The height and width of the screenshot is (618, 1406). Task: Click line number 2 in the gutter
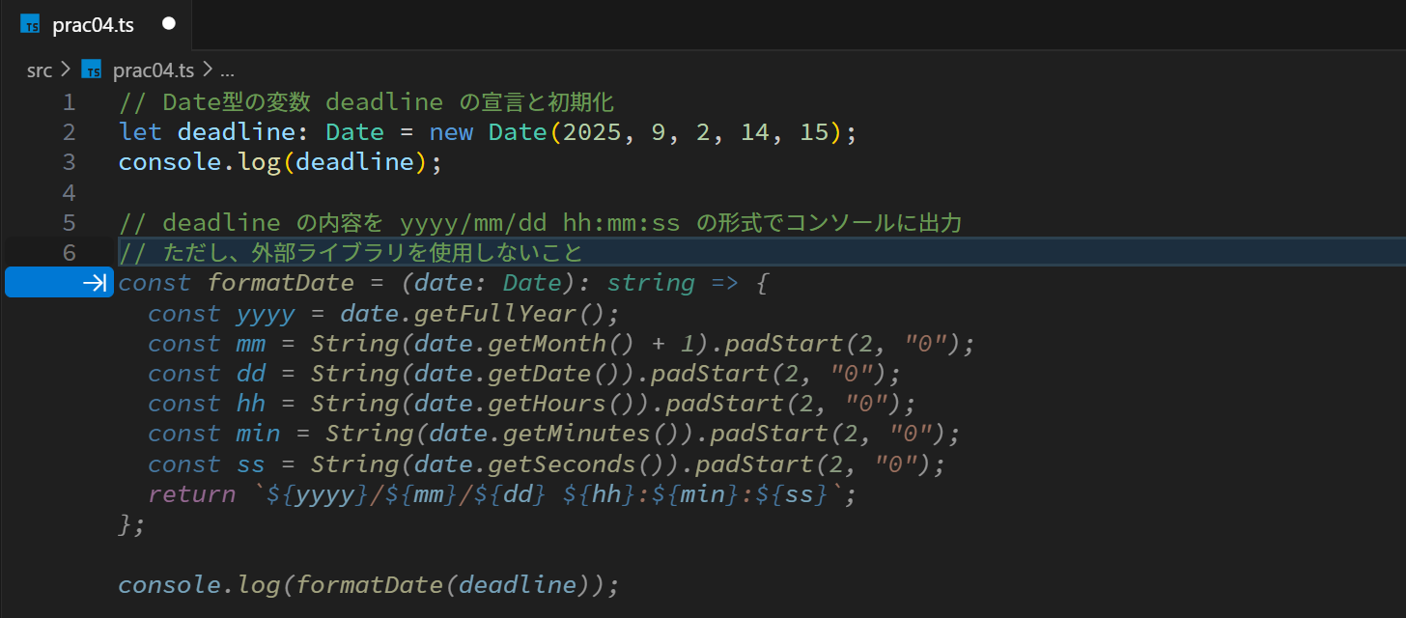[x=69, y=132]
